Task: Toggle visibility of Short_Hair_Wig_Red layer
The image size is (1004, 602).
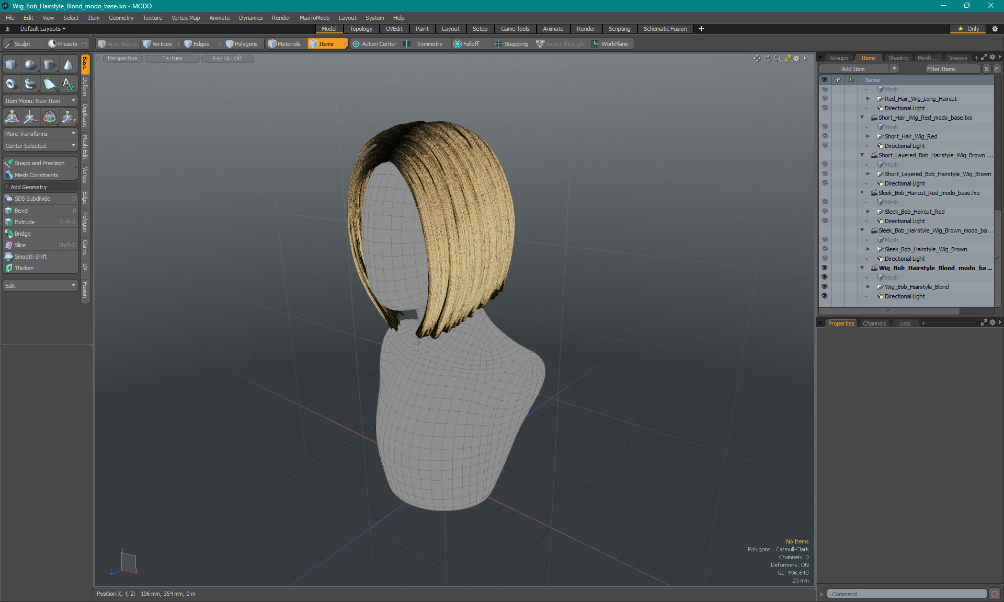Action: click(824, 136)
